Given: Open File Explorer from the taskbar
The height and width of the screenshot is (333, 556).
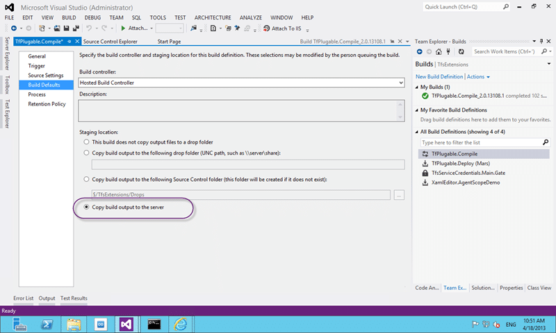Looking at the screenshot, I should [74, 324].
